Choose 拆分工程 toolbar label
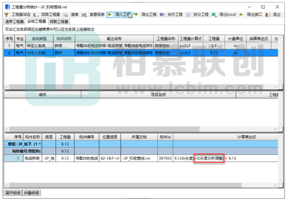This screenshot has width=288, height=201. (x=201, y=14)
